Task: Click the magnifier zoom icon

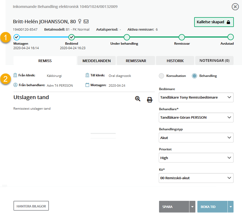Action: pos(138,99)
